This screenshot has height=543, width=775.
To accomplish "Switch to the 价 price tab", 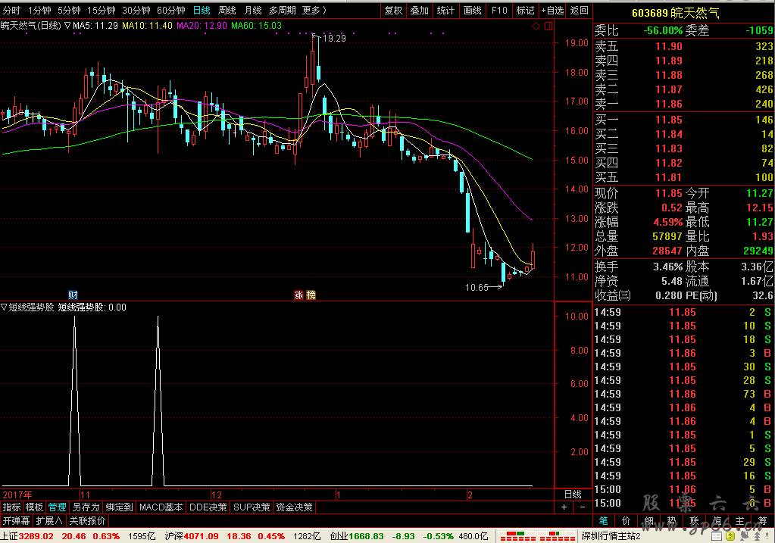I will coord(627,521).
